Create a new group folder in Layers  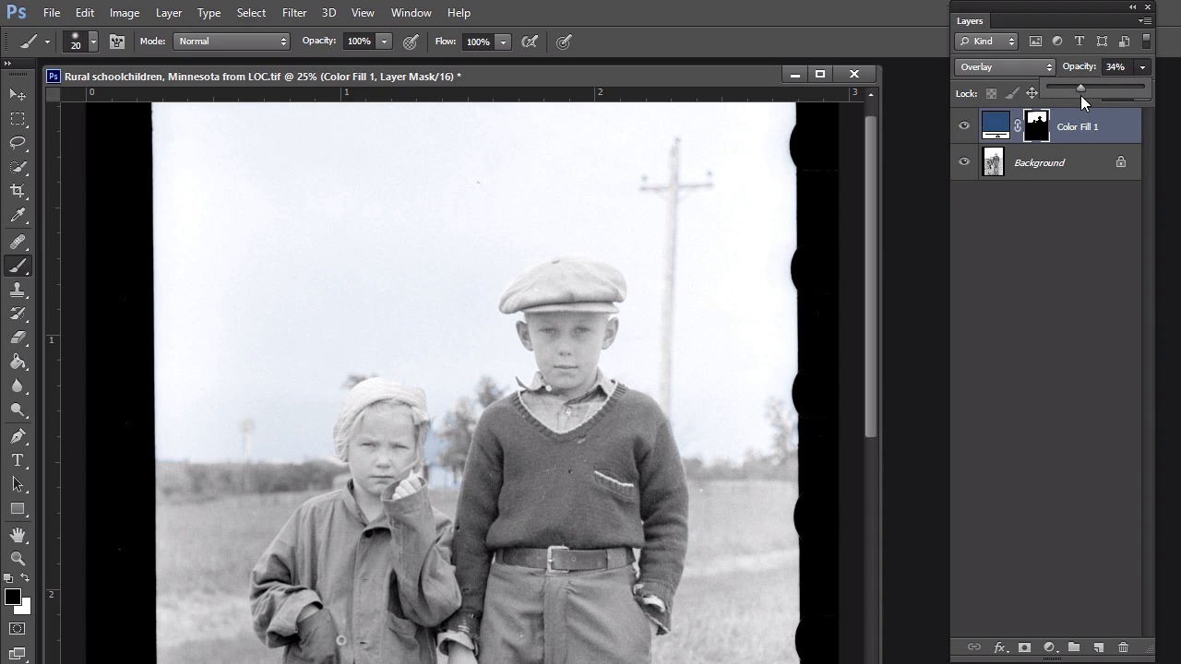[1074, 647]
